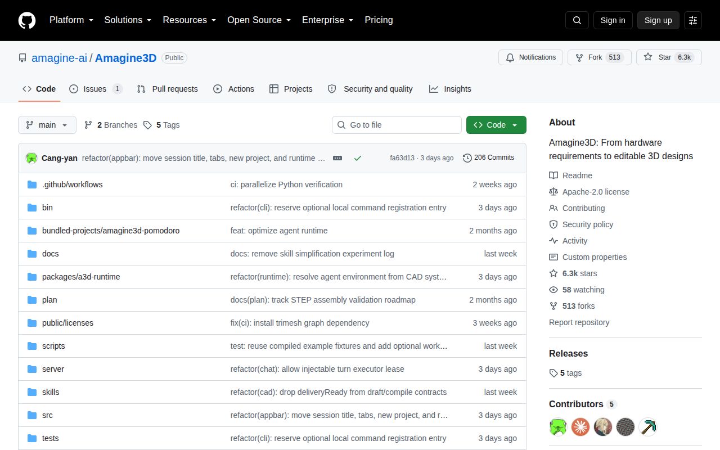Open the packages/a3d-runtime folder
This screenshot has width=720, height=450.
[x=81, y=277]
